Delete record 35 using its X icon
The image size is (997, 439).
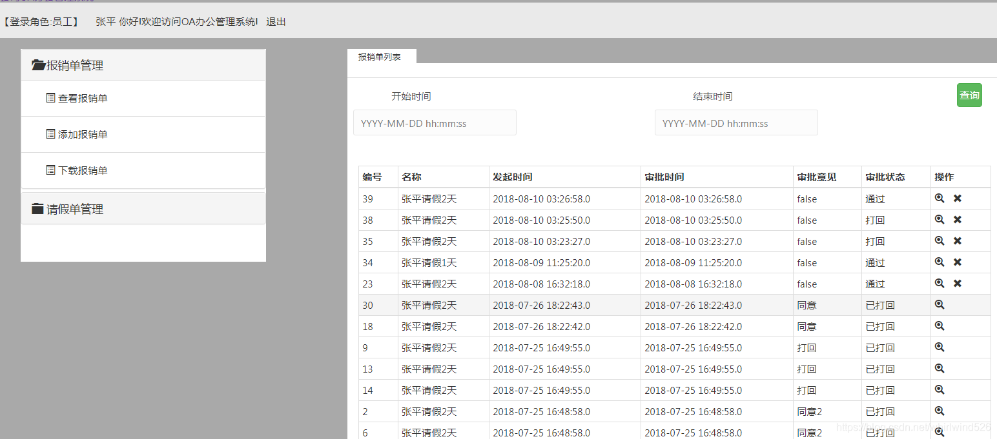(957, 241)
